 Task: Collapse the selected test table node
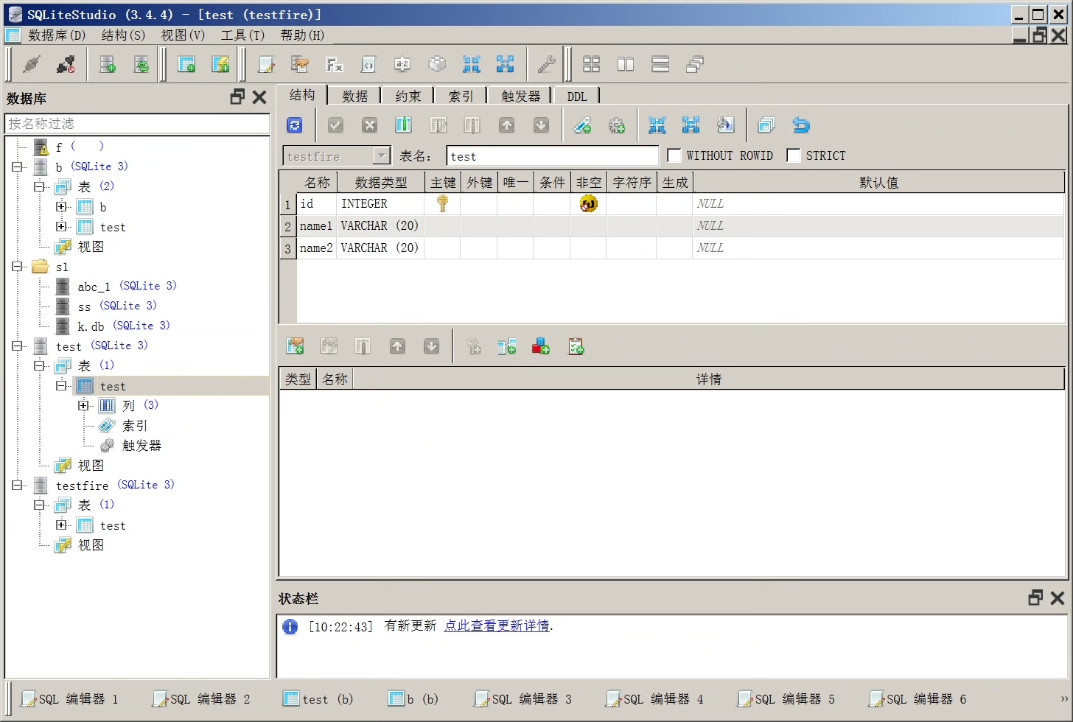point(61,385)
